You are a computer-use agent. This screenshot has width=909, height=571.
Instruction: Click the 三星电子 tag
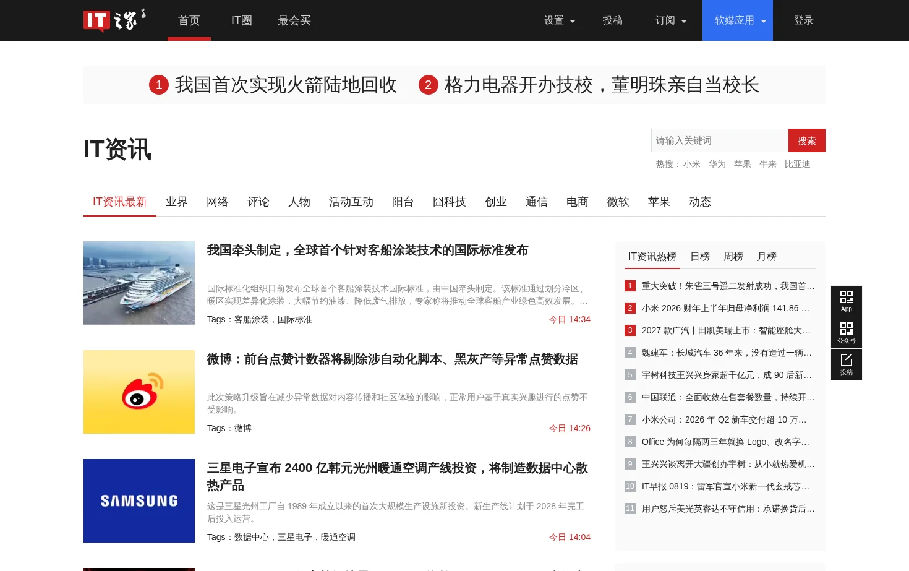(295, 537)
